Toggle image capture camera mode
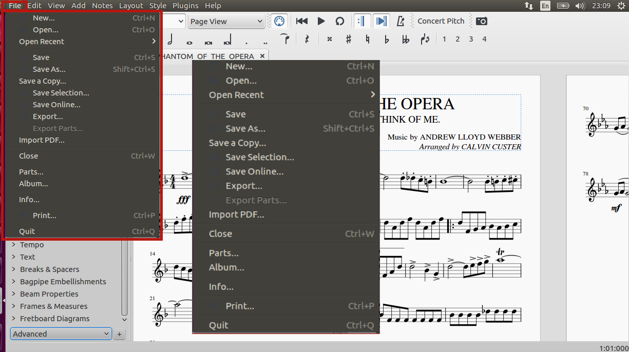 482,21
